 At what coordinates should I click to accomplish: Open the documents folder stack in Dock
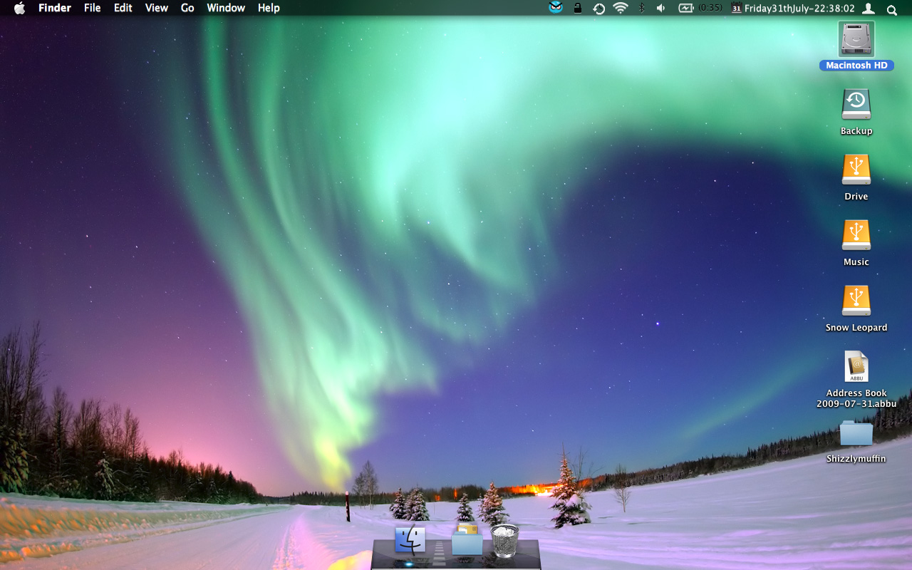pos(467,539)
